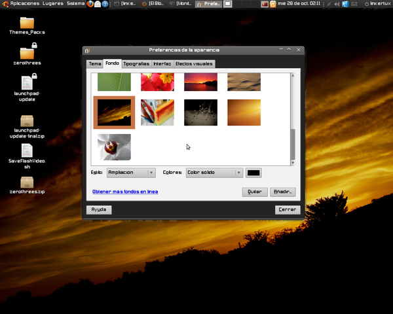Switch to the [El Blo.. Firefox taskbar window
The height and width of the screenshot is (314, 393).
point(153,4)
